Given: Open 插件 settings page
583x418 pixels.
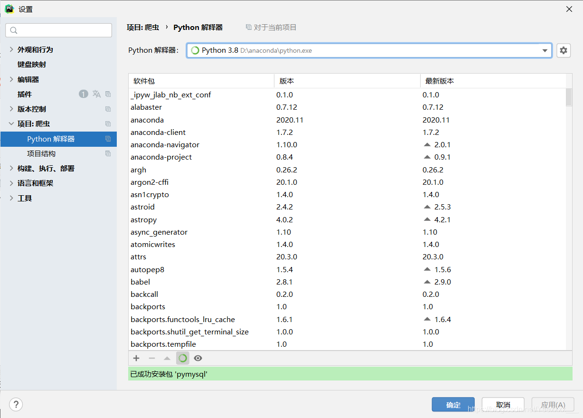Looking at the screenshot, I should tap(25, 94).
